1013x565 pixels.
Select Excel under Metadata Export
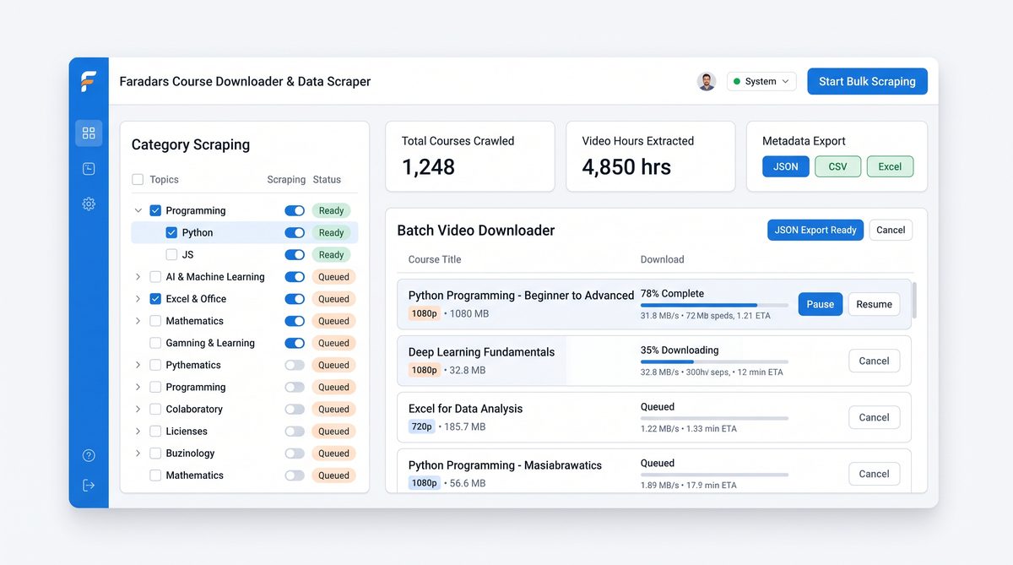(x=890, y=166)
